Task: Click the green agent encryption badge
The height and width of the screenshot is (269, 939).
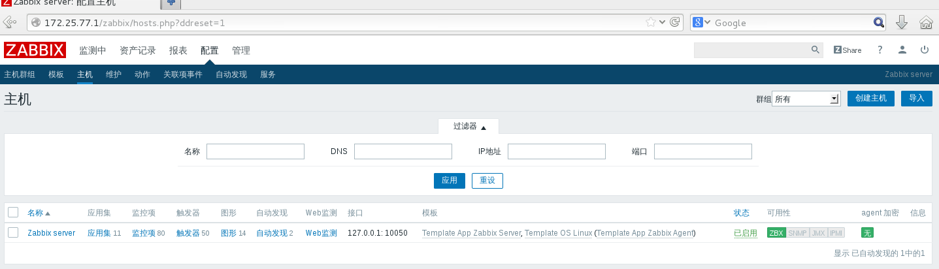Action: tap(868, 233)
